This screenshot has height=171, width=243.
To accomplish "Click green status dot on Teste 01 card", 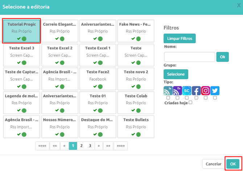I will click(100, 110).
